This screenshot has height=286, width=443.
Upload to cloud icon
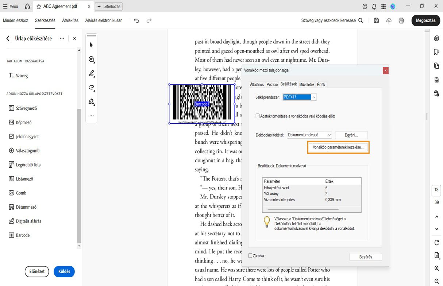click(389, 21)
